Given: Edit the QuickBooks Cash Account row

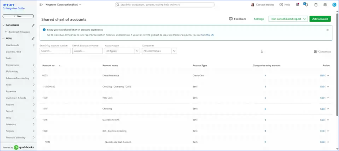Looking at the screenshot, I should (322, 142).
